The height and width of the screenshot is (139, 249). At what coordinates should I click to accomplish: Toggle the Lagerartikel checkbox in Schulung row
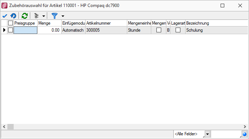tap(178, 30)
